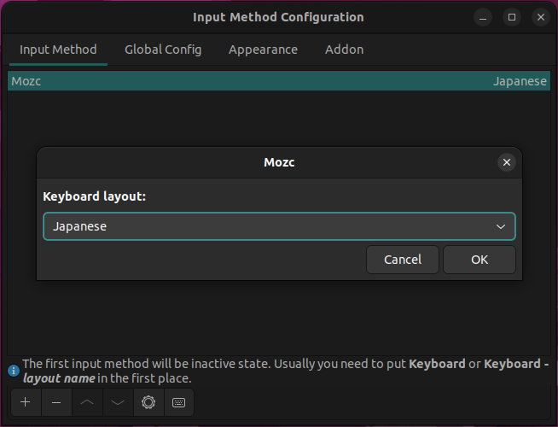
Task: Confirm the Mozc dialog with OK
Action: [x=480, y=260]
